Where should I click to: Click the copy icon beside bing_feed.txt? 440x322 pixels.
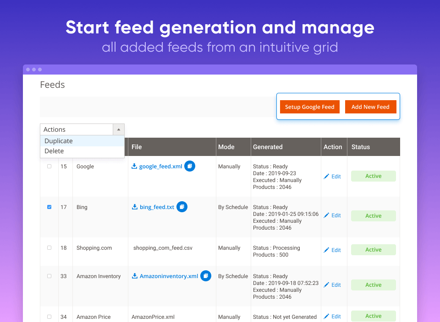coord(182,207)
